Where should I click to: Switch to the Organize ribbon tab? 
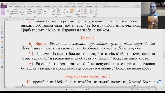click(39, 7)
